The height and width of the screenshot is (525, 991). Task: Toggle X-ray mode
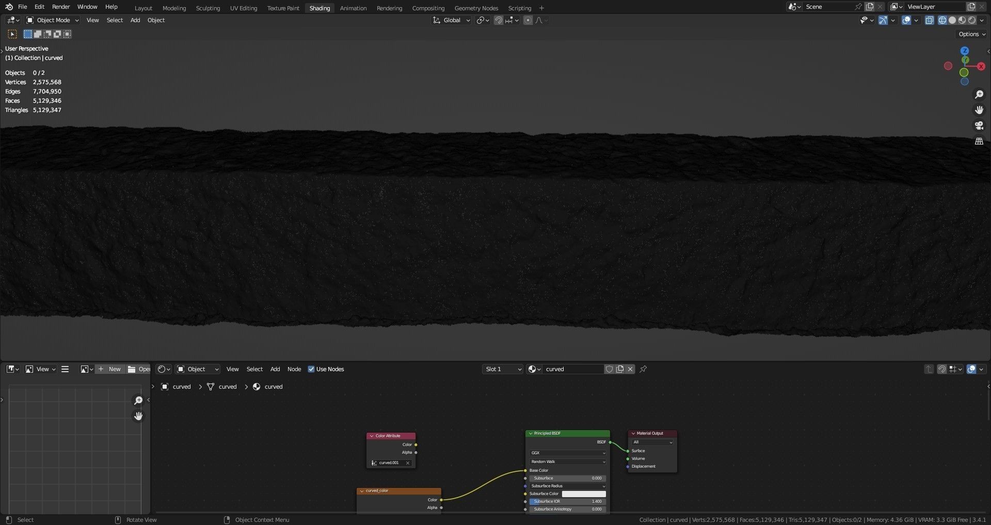[x=929, y=20]
